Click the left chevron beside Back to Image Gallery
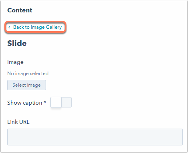The height and width of the screenshot is (153, 188). coord(9,27)
